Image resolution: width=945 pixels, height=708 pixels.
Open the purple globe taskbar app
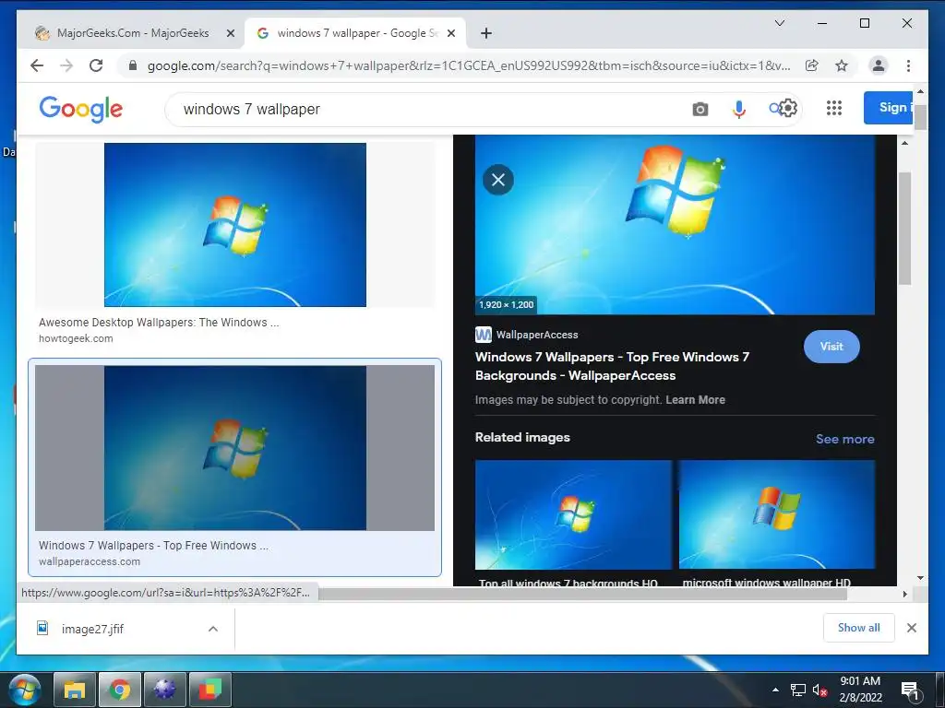165,690
